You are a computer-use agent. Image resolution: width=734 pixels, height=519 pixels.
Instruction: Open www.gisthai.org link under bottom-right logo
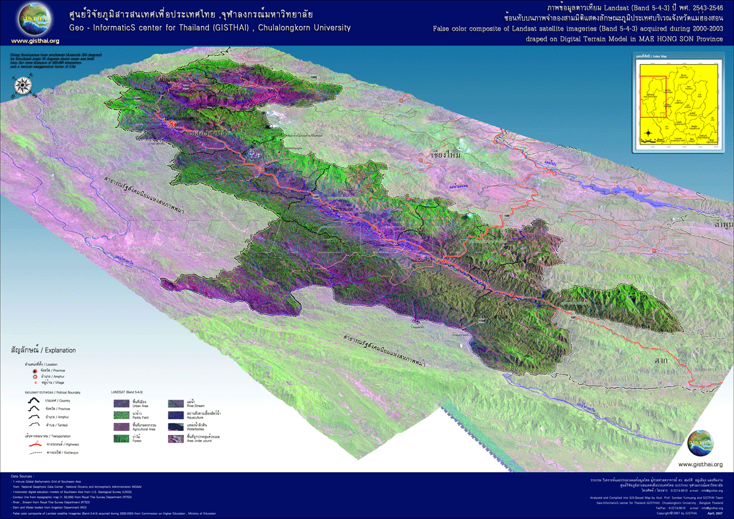pyautogui.click(x=700, y=464)
